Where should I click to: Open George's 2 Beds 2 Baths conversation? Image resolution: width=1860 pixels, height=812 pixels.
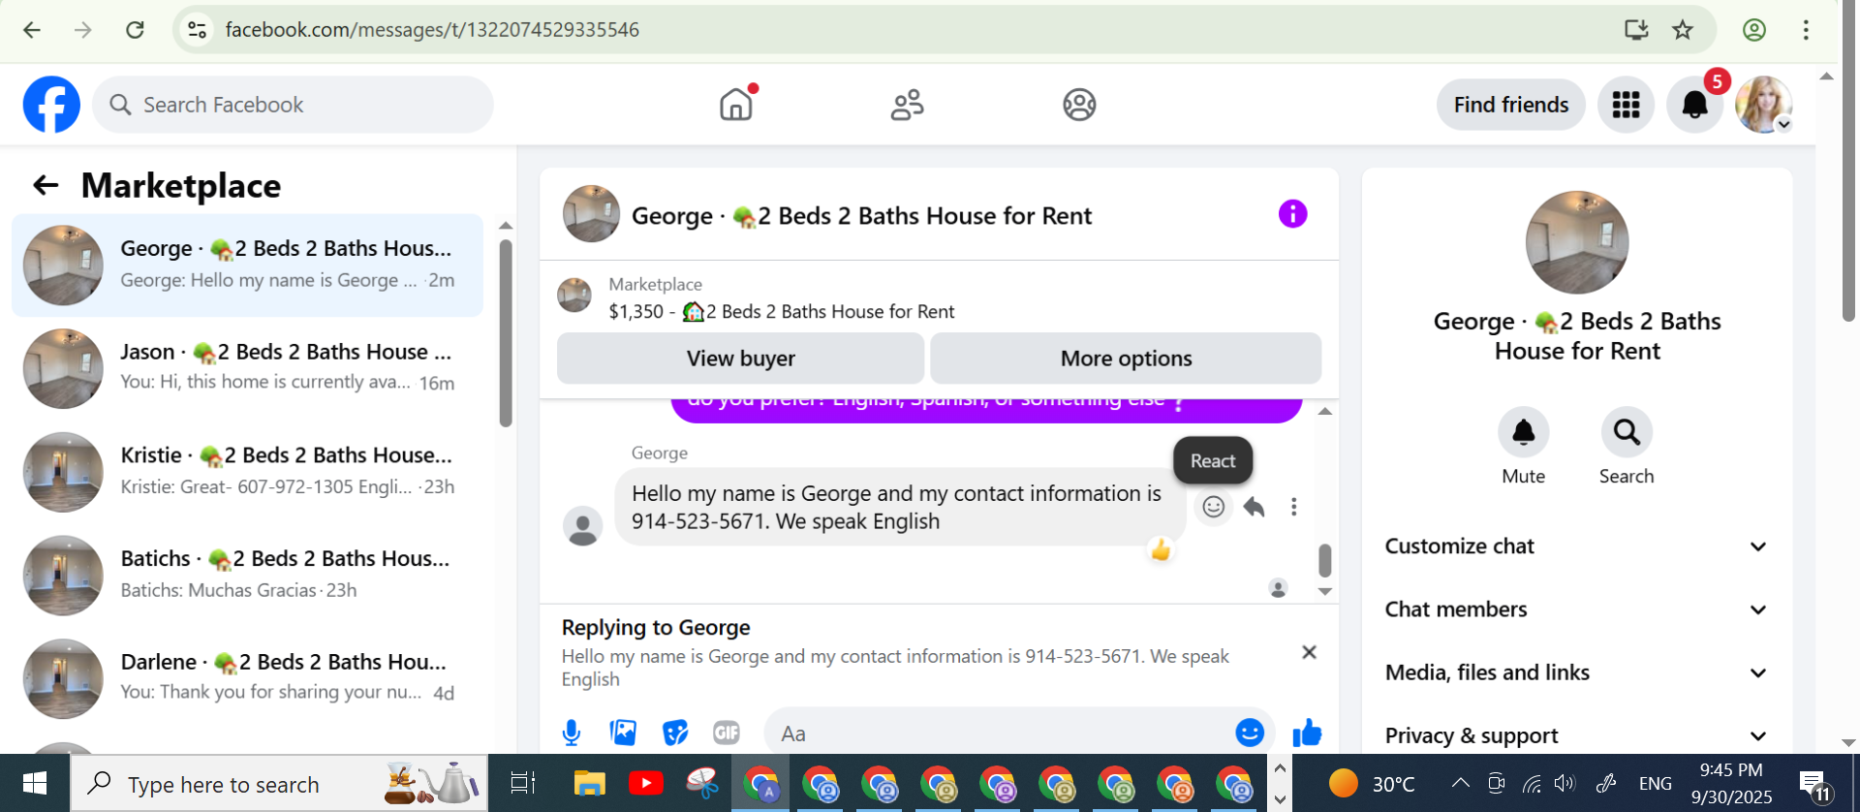tap(247, 265)
